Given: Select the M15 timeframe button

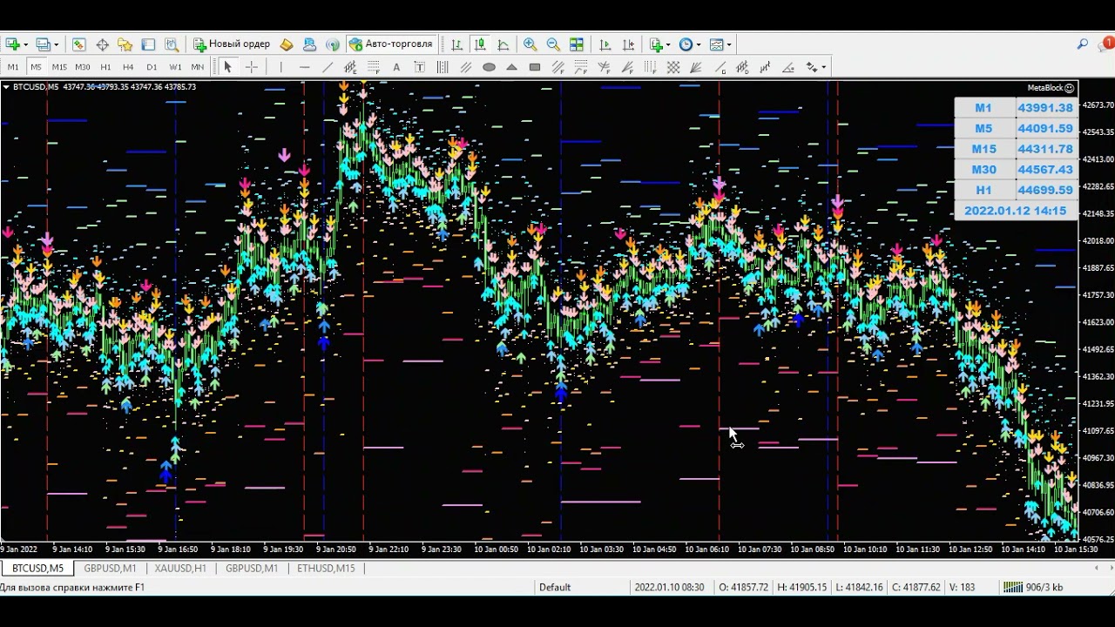Looking at the screenshot, I should coord(59,67).
